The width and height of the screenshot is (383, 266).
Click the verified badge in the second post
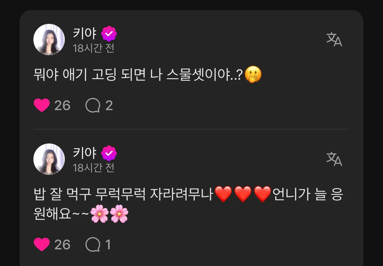[109, 153]
